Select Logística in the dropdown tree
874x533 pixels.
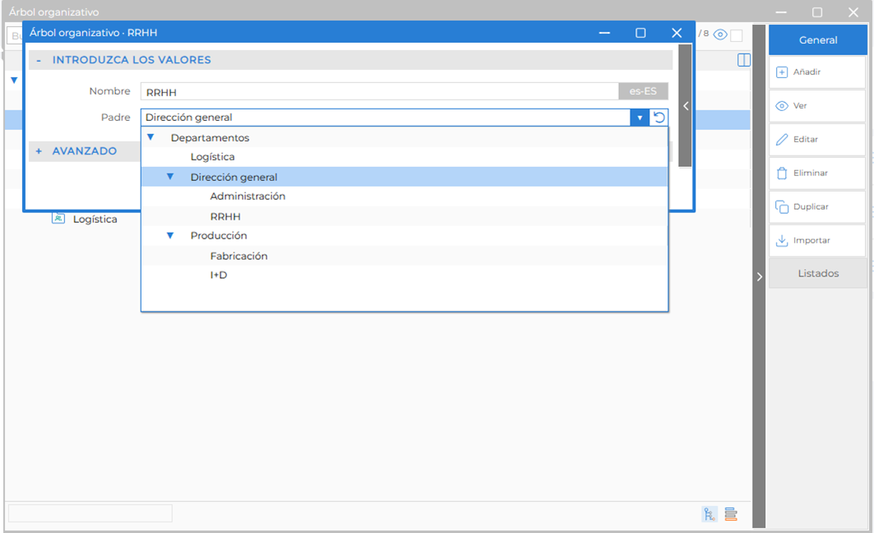212,157
